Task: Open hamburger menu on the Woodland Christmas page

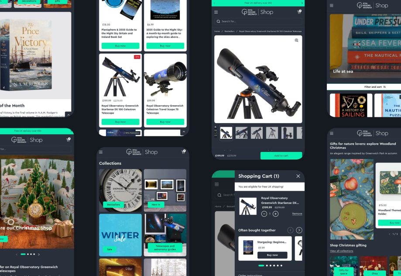Action: [x=332, y=133]
